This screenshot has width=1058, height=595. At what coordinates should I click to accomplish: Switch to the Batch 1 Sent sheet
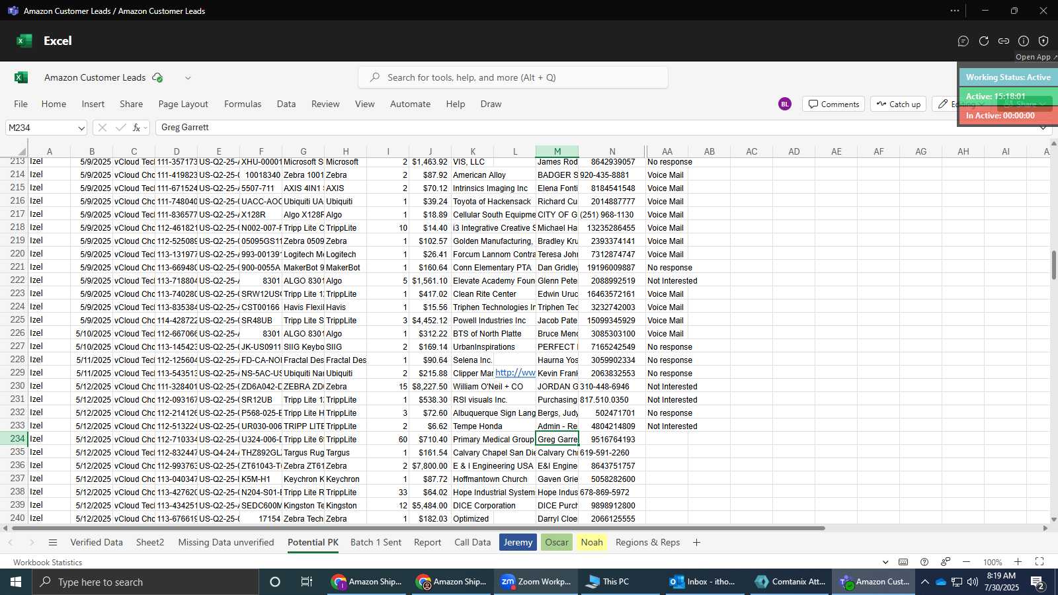click(x=376, y=543)
